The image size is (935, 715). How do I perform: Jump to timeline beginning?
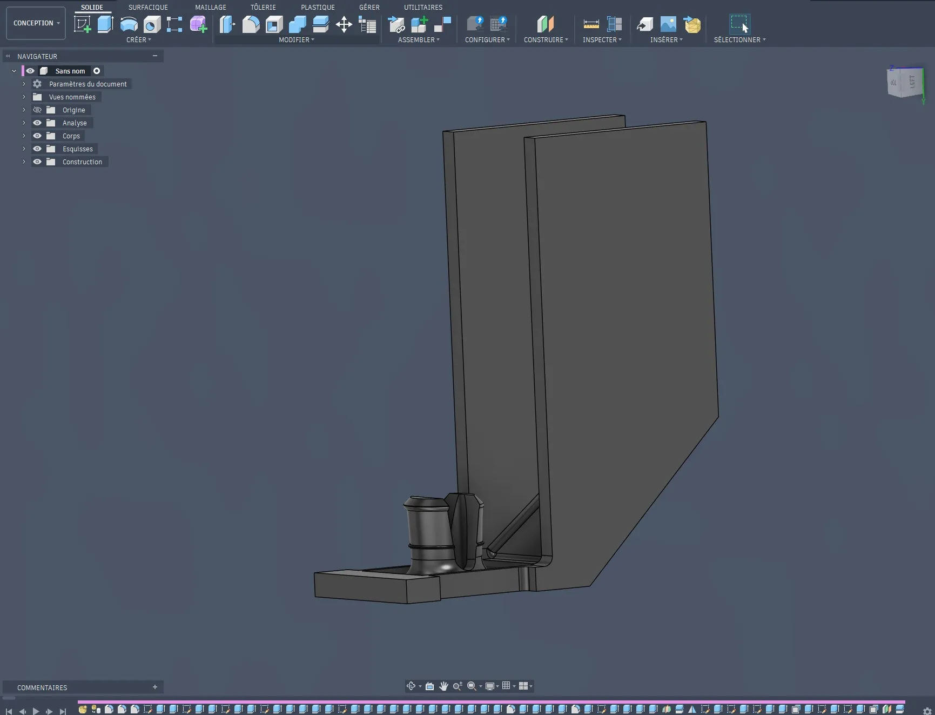click(9, 711)
